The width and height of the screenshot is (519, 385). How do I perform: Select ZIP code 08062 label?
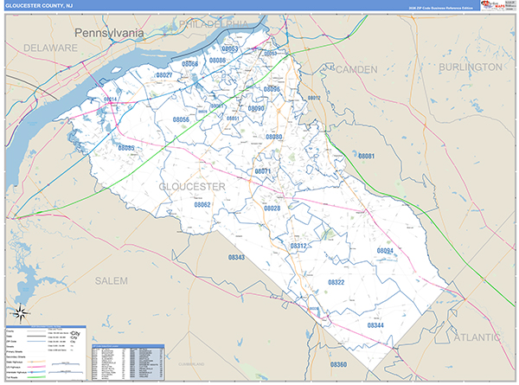coord(202,205)
